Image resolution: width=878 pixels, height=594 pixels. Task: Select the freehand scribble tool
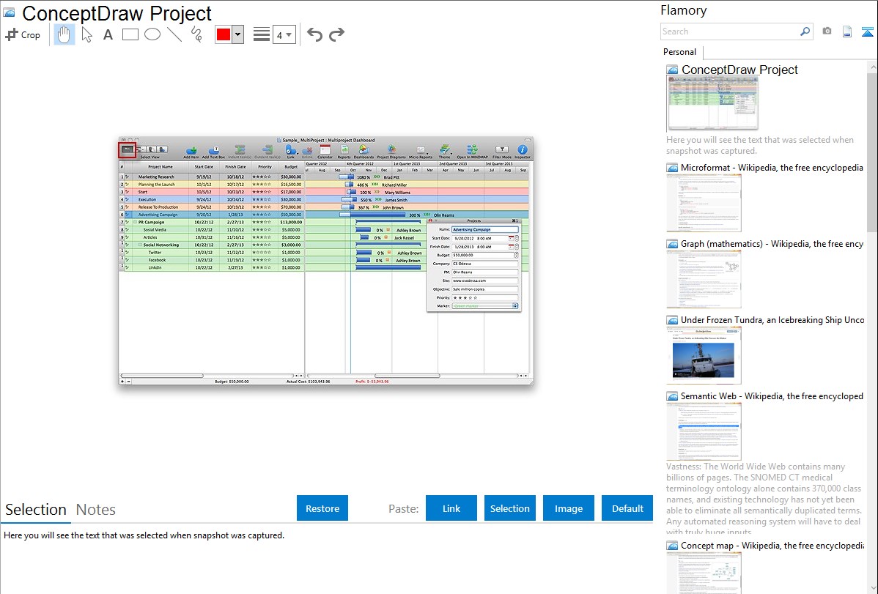click(196, 34)
